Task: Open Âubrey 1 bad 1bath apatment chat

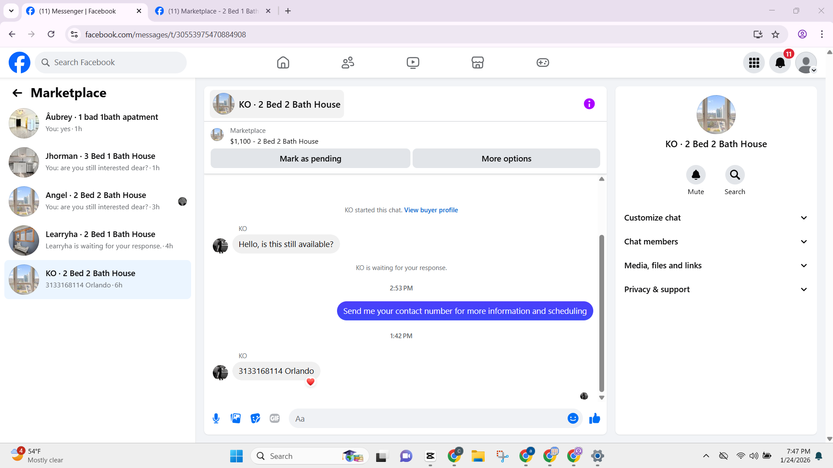Action: tap(98, 123)
